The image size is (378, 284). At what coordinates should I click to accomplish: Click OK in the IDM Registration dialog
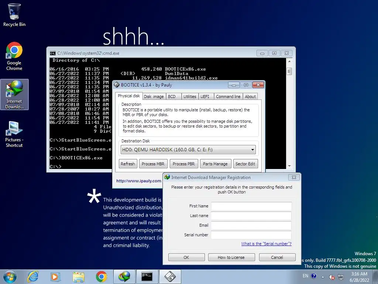[x=186, y=257]
